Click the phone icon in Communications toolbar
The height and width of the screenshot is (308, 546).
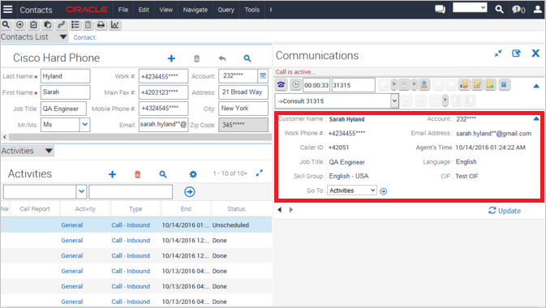281,84
